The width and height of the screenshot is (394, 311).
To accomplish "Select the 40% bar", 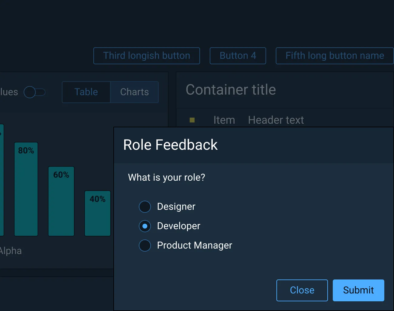I will click(x=97, y=213).
